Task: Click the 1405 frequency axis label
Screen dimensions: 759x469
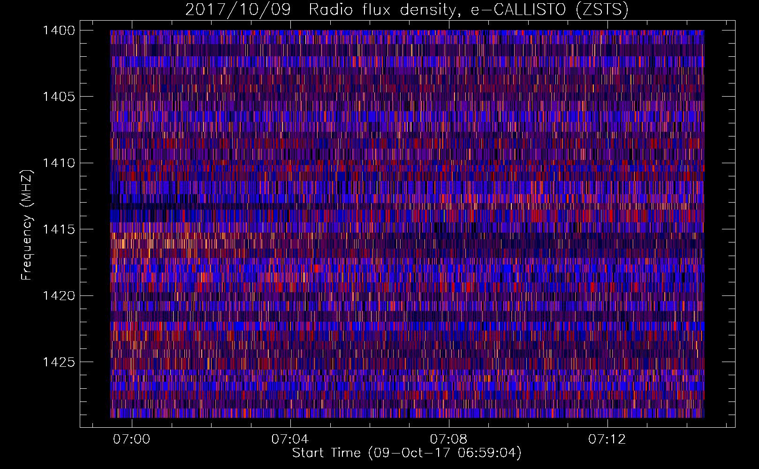Action: 59,97
